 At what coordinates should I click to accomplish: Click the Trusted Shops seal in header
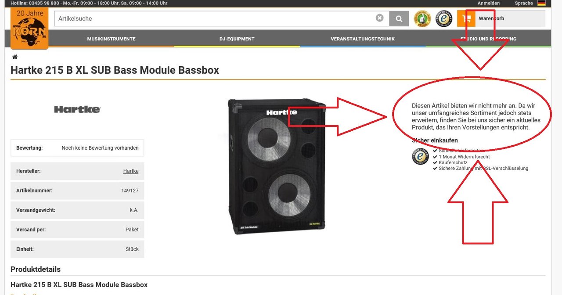point(443,18)
